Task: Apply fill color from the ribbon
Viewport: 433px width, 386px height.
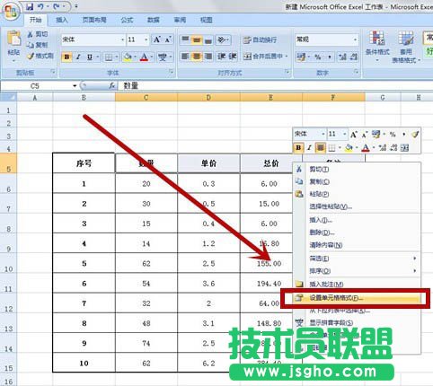Action: pos(128,57)
